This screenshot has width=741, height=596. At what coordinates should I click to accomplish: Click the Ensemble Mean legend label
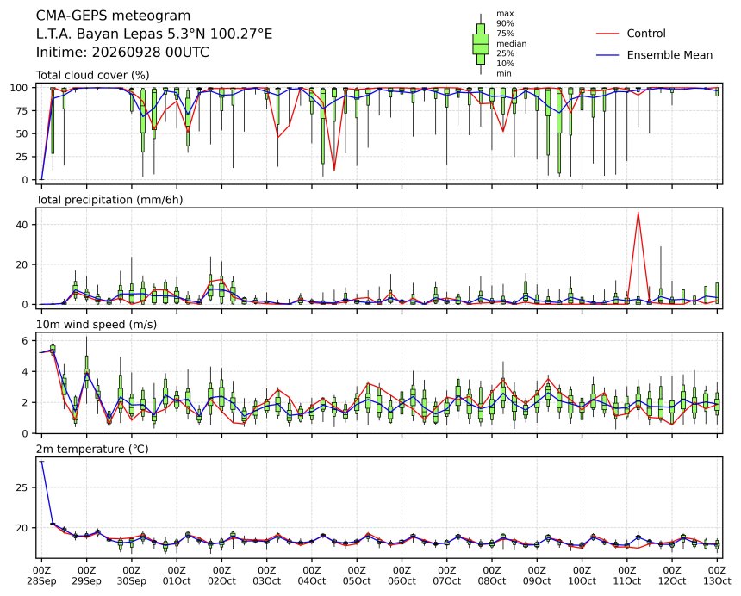669,55
